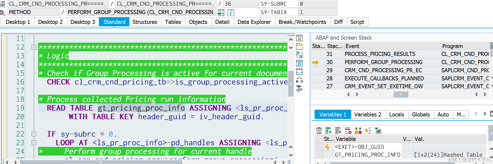493x164 pixels.
Task: Click the <EXET>-OBJ_GUID variable cell
Action: click(368, 147)
